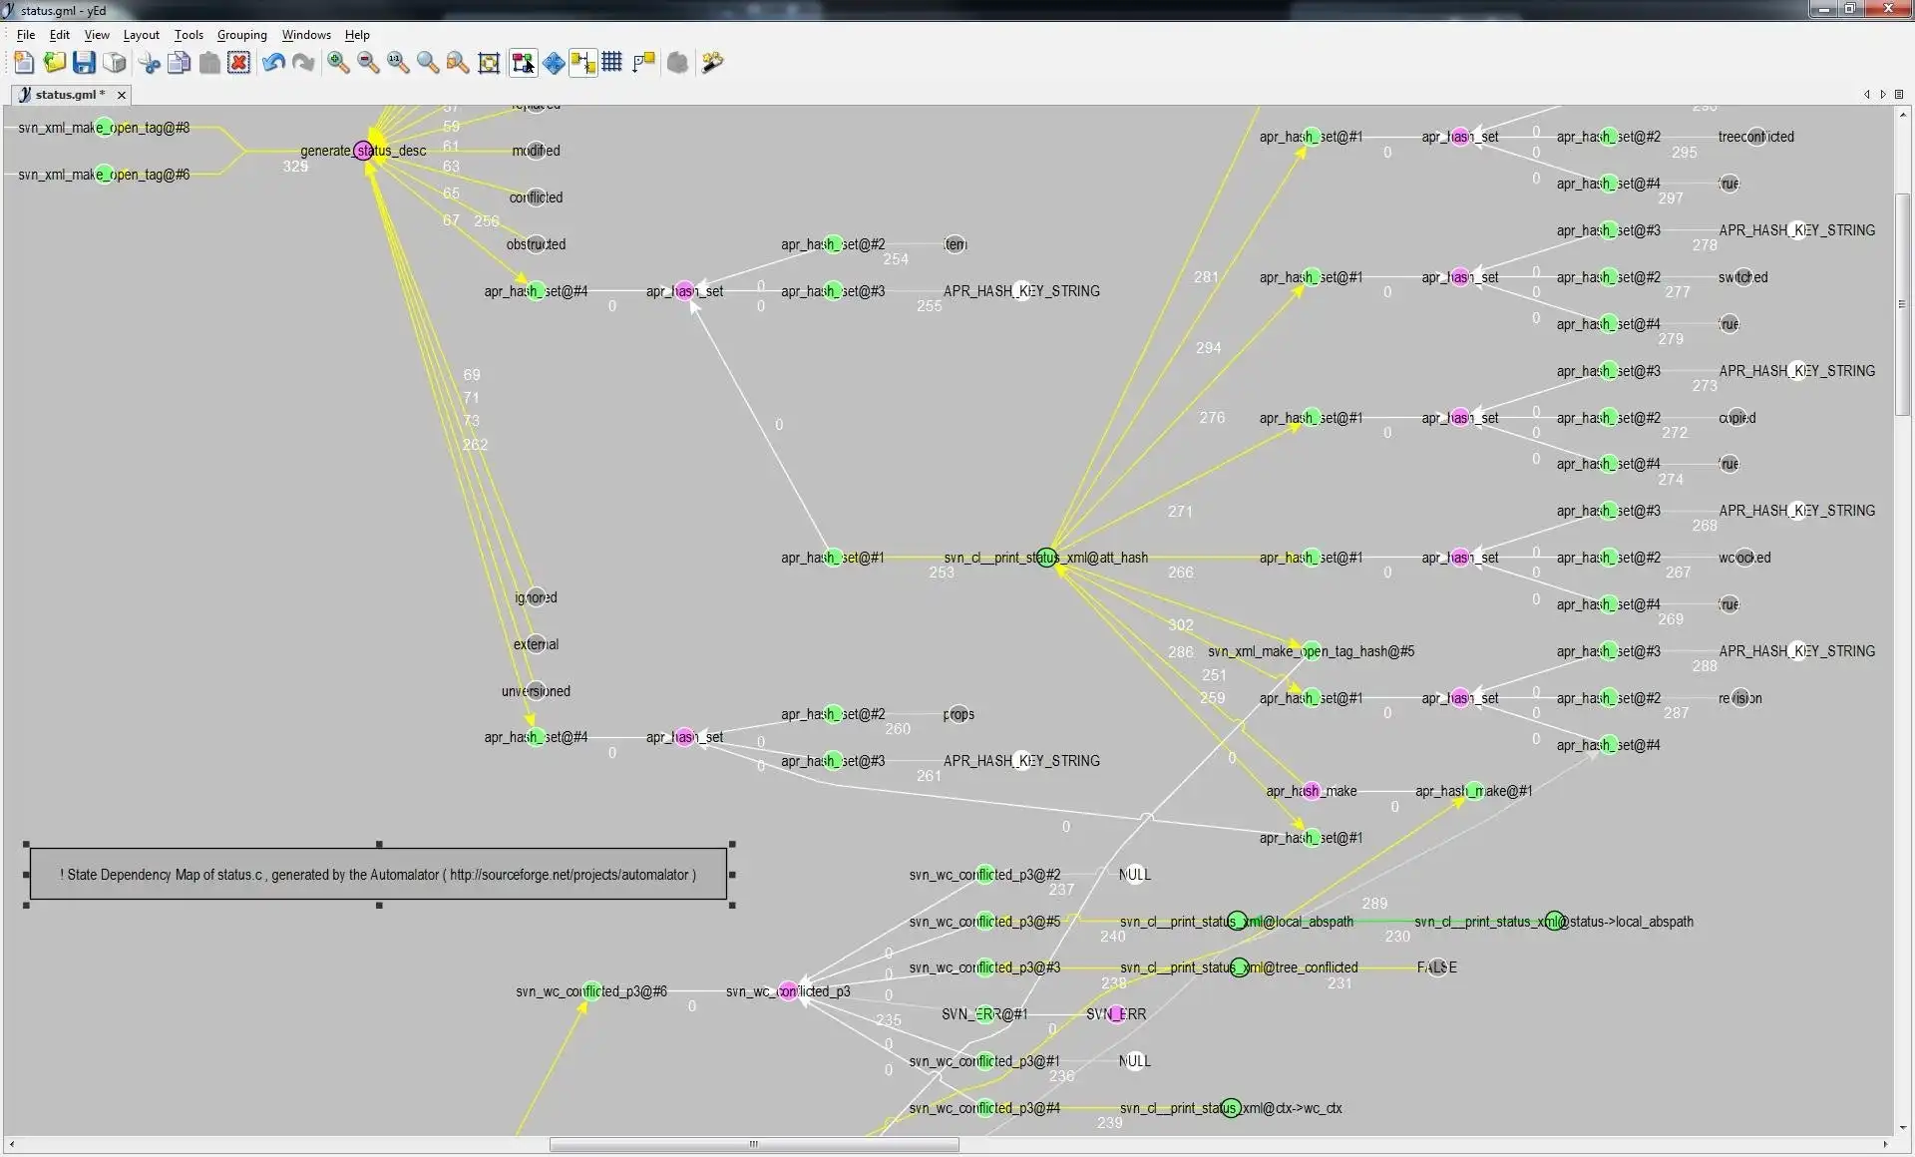Screen dimensions: 1915x1157
Task: Click the horizontal scrollbar thumb
Action: point(753,1144)
